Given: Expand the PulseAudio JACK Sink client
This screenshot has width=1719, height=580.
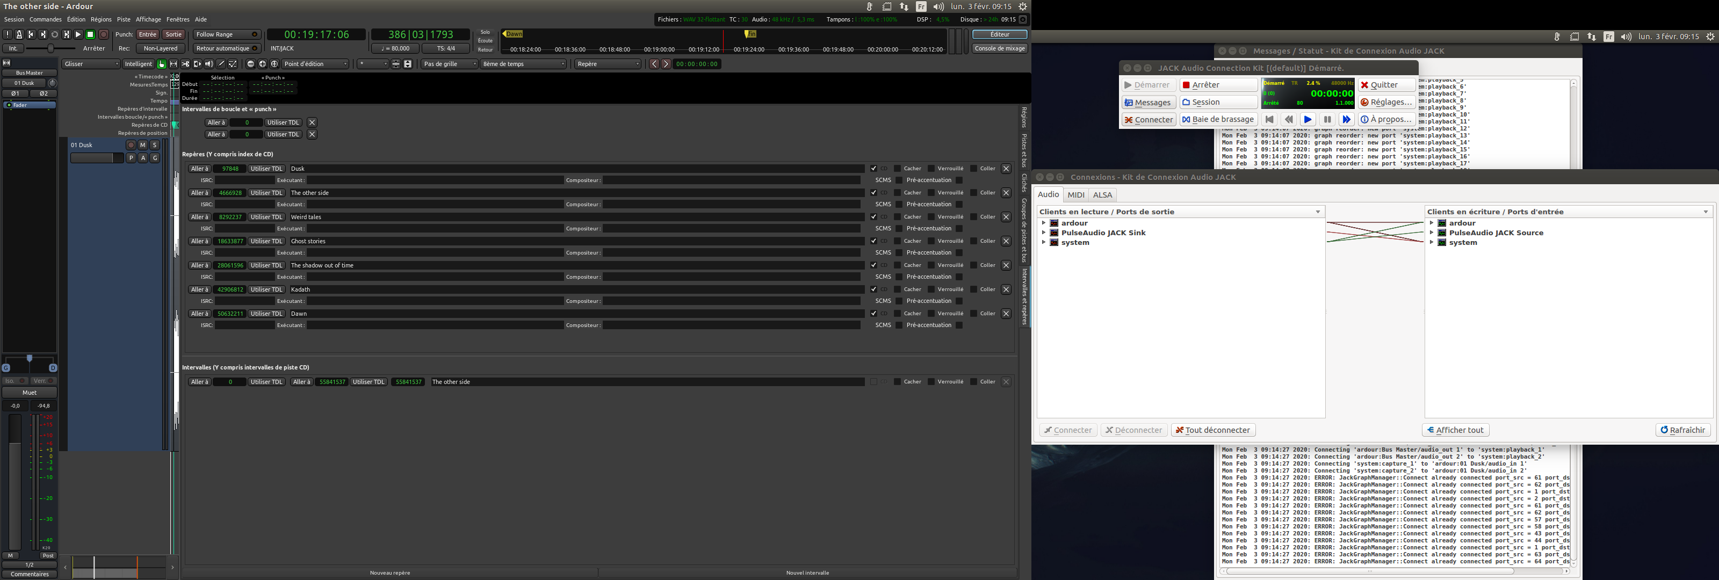Looking at the screenshot, I should point(1044,233).
